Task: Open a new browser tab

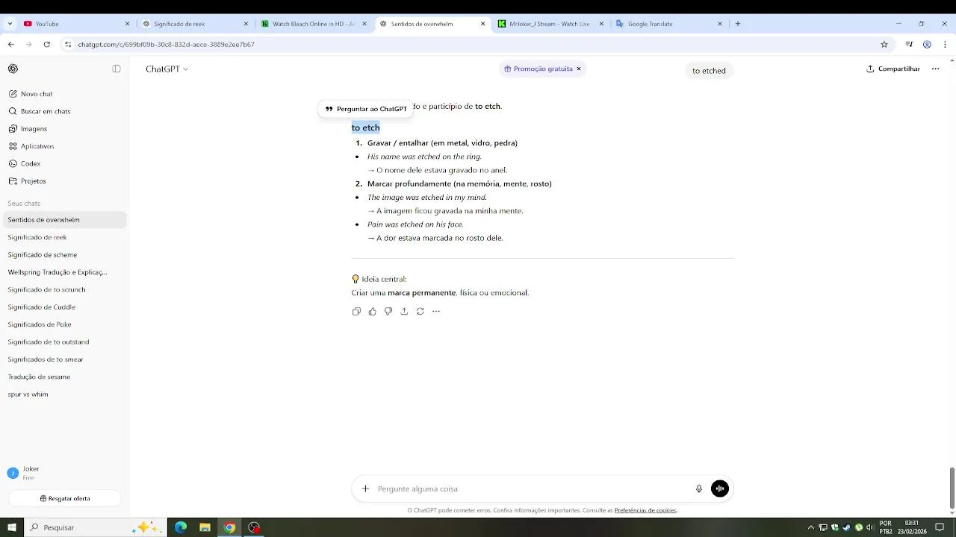Action: tap(737, 24)
